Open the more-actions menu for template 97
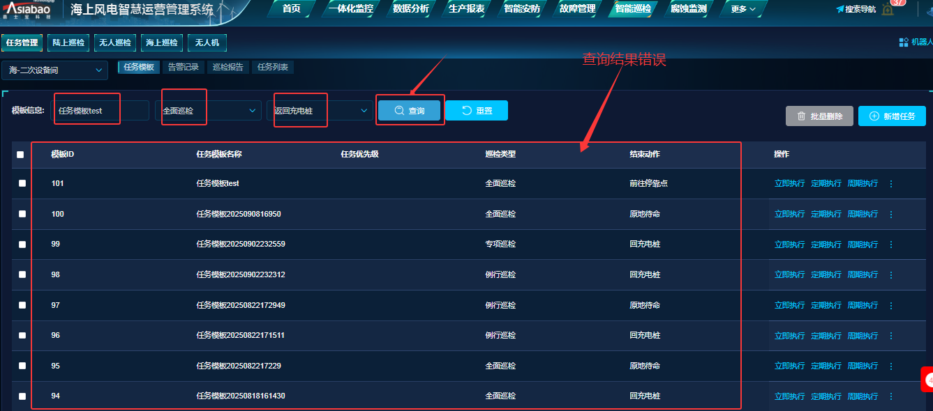The height and width of the screenshot is (411, 933). pos(890,305)
